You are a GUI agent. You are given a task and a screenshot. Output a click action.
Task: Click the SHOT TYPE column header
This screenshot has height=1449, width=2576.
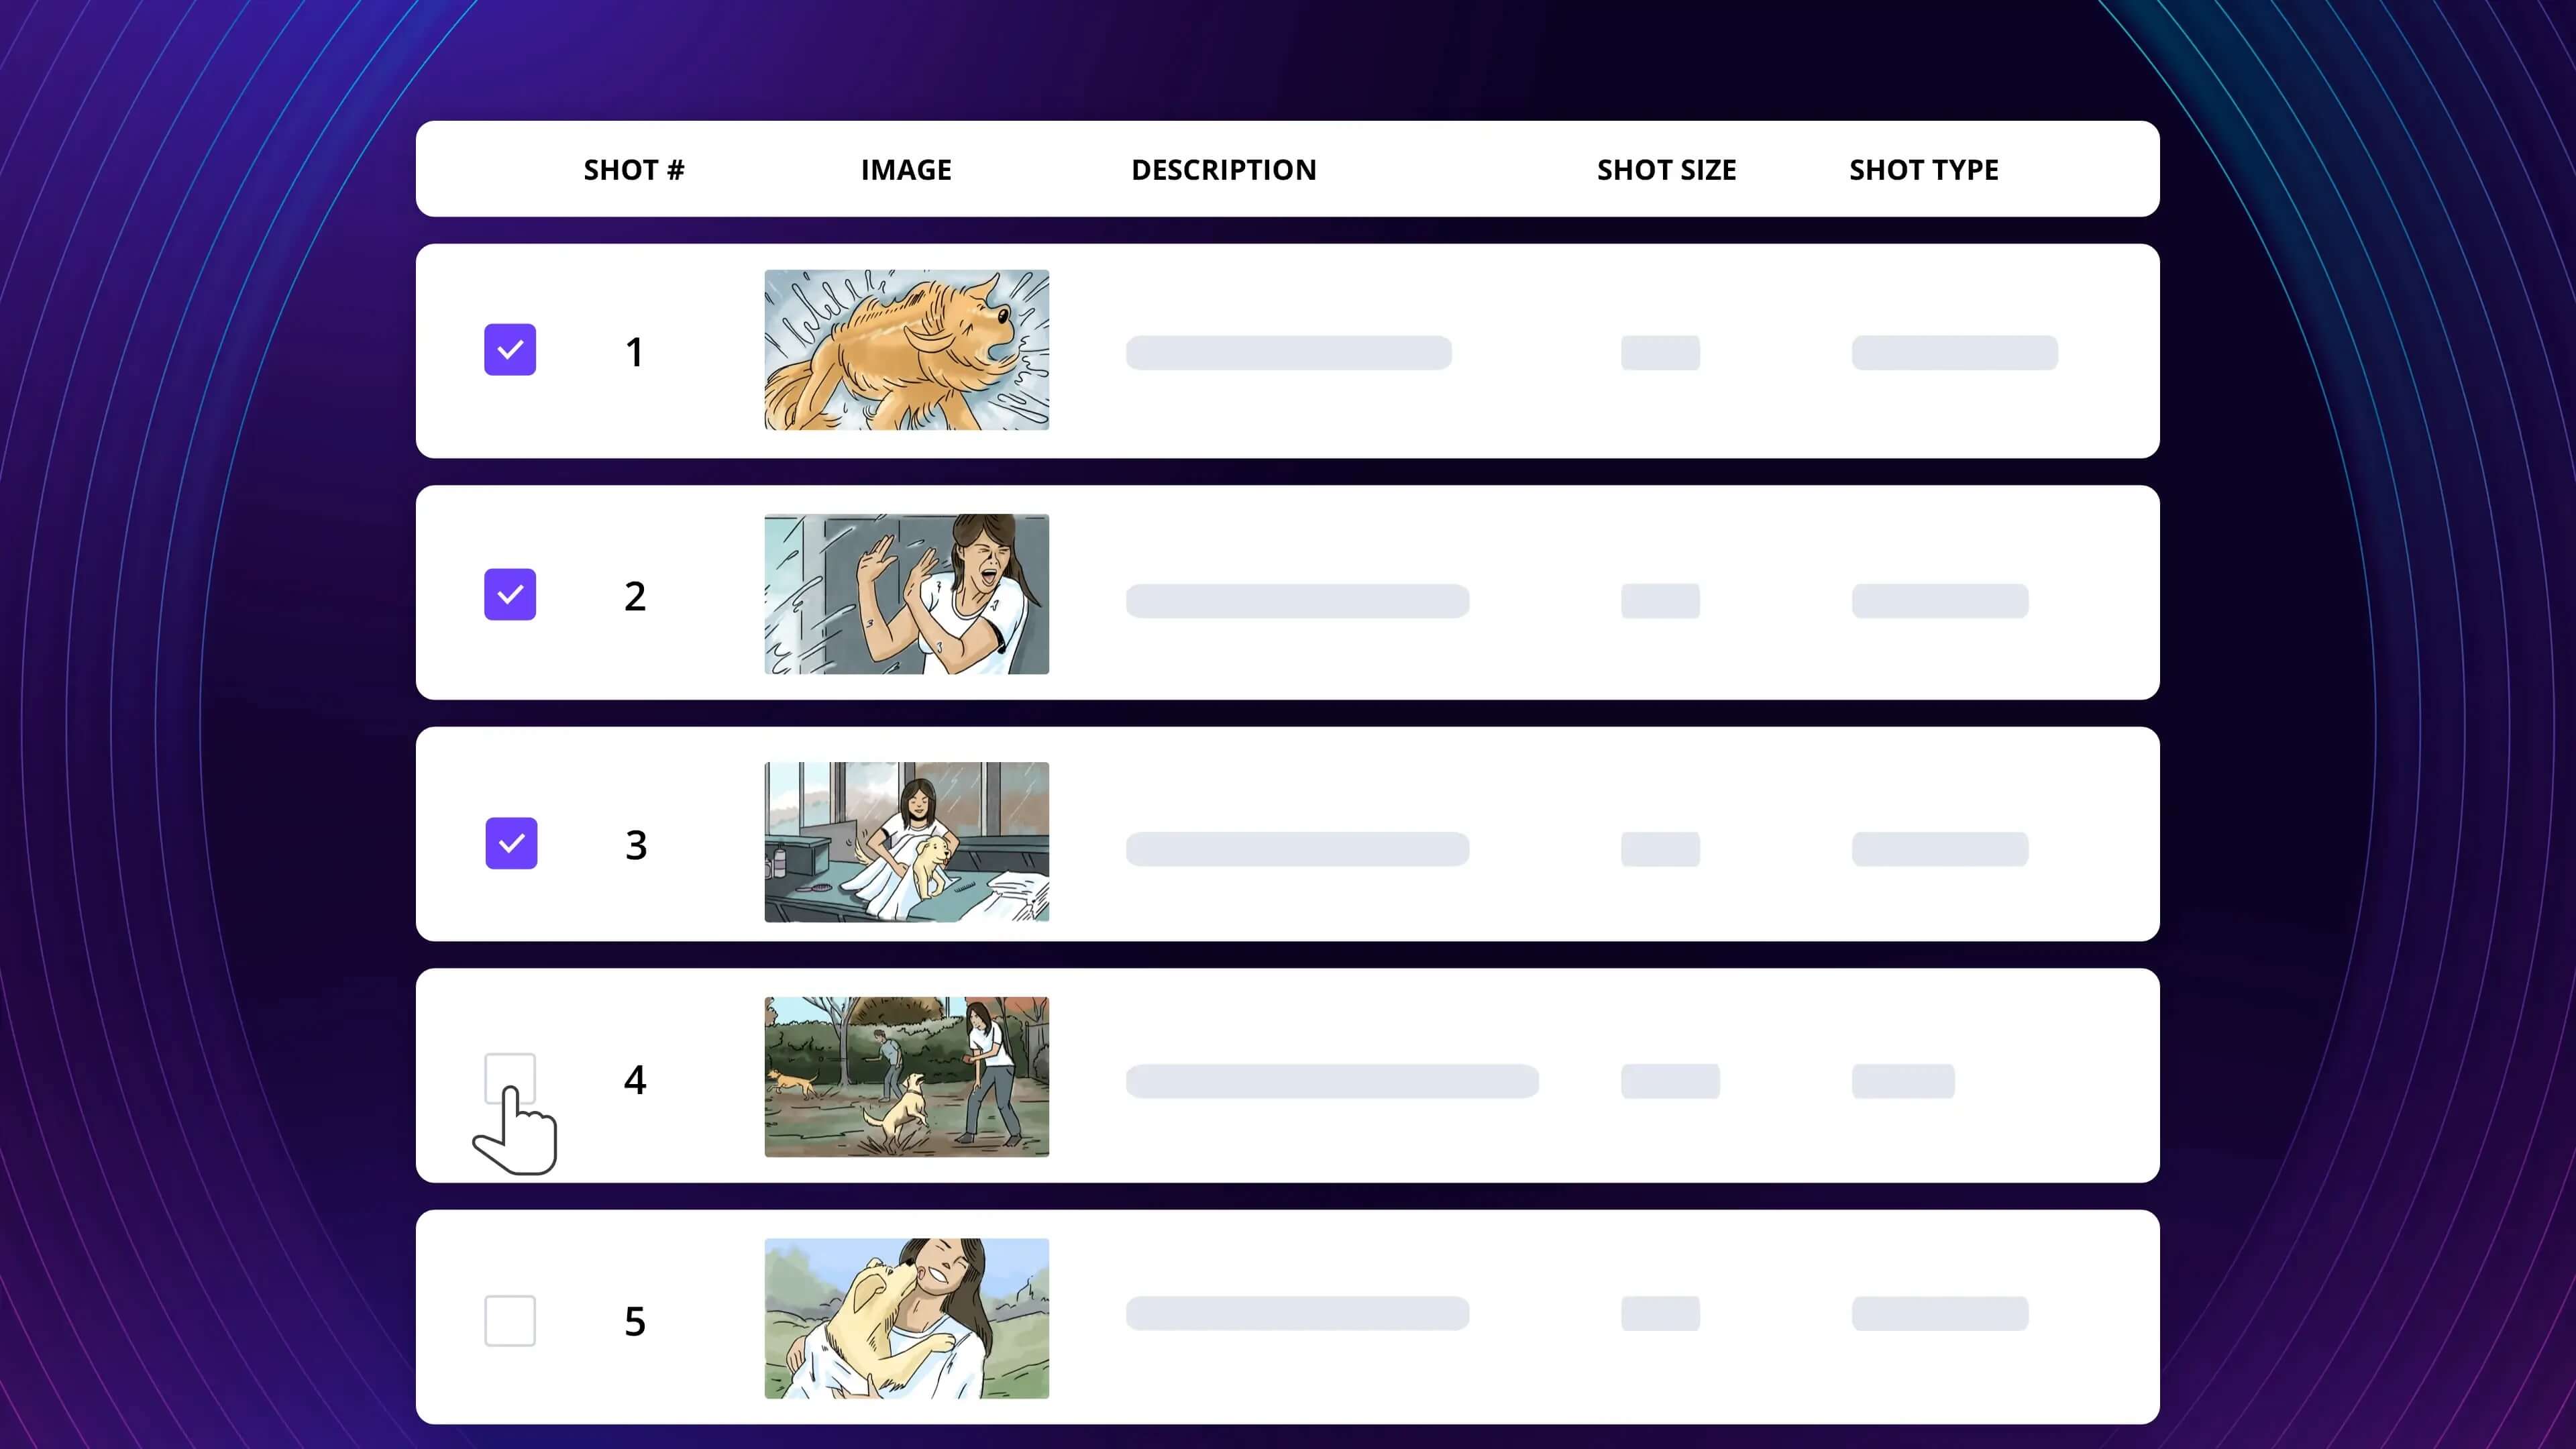(1923, 170)
